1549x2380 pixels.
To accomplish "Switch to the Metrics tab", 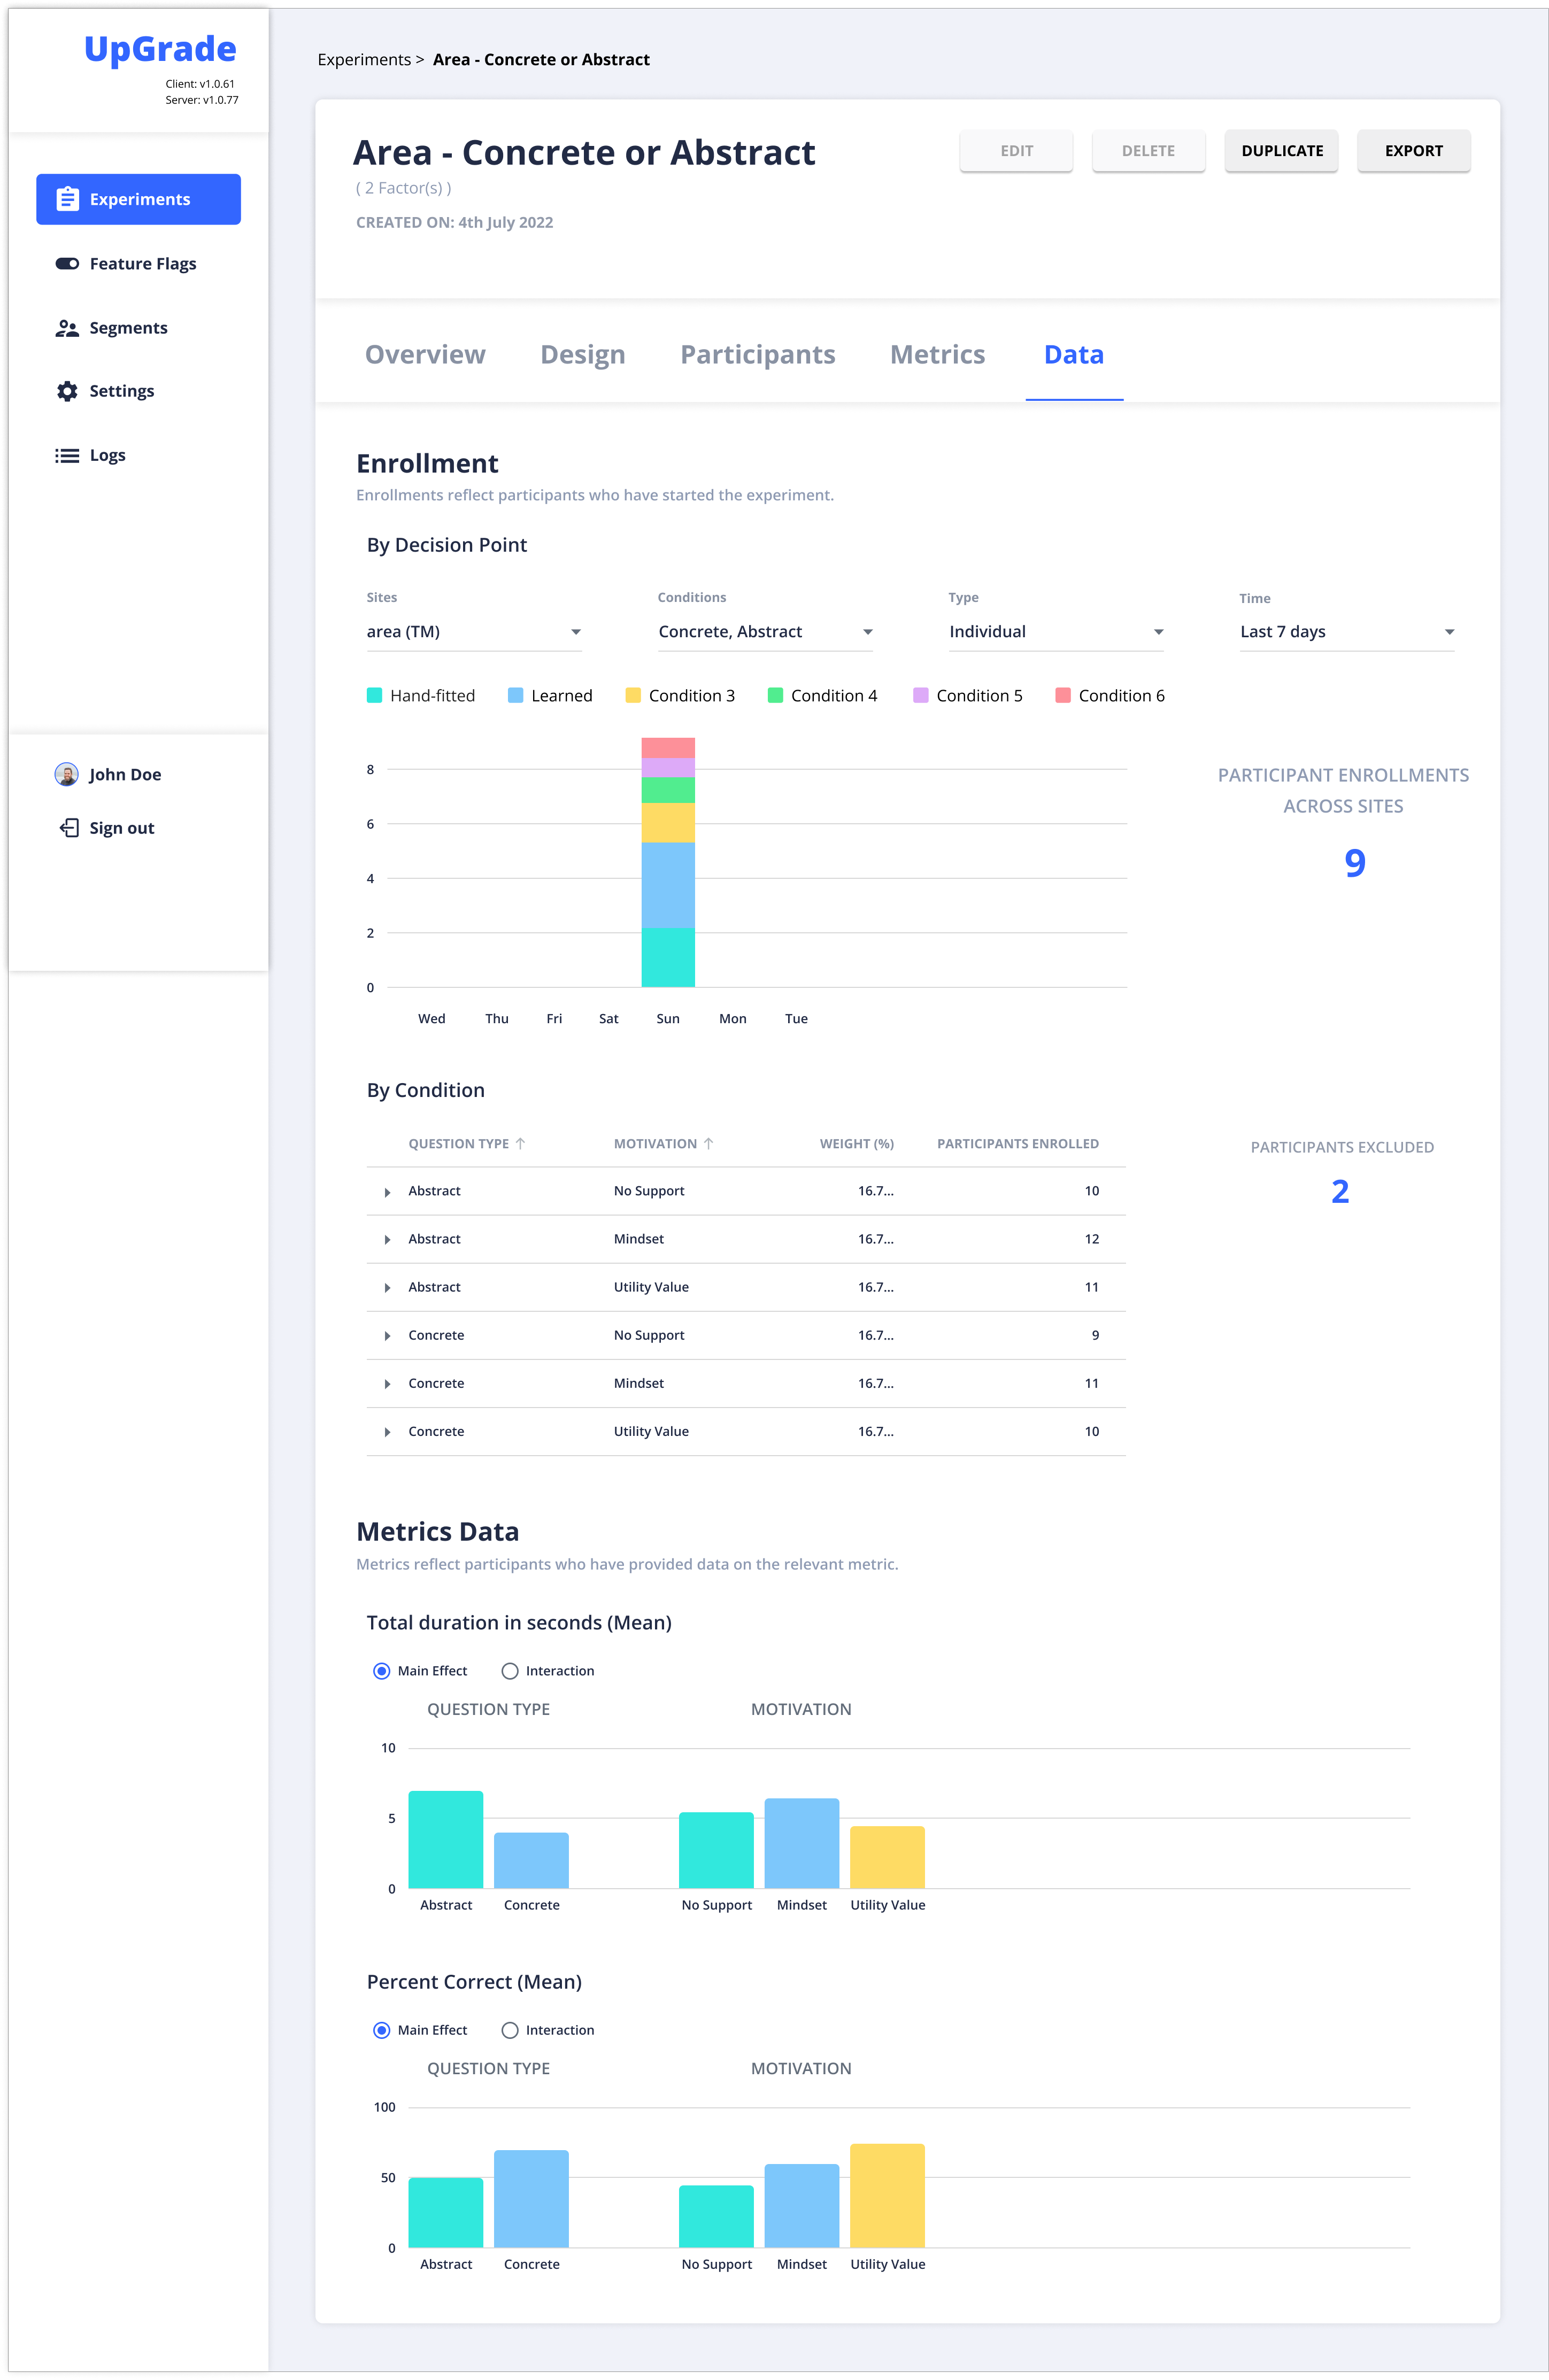I will click(x=937, y=354).
